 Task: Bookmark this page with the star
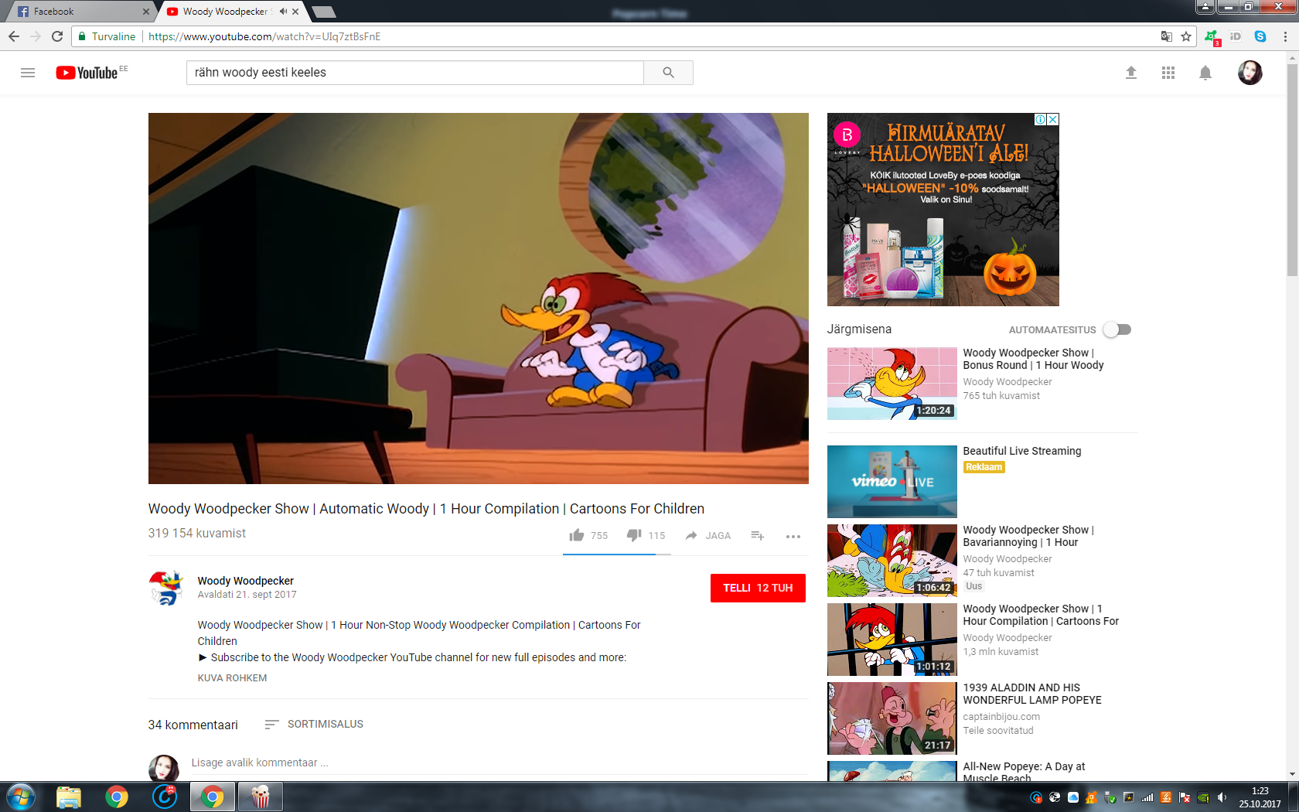[x=1186, y=36]
